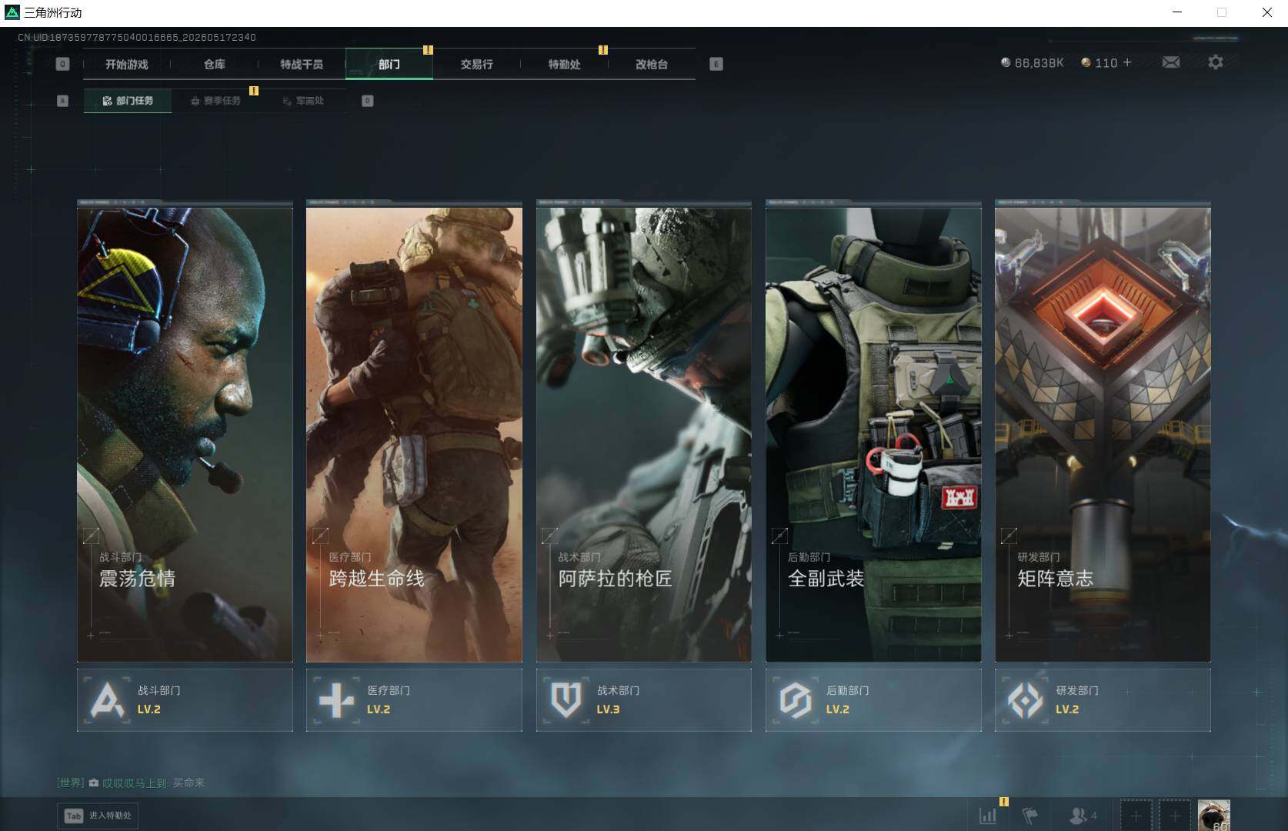This screenshot has width=1288, height=831.
Task: Open the 仓库 tab
Action: pyautogui.click(x=215, y=65)
